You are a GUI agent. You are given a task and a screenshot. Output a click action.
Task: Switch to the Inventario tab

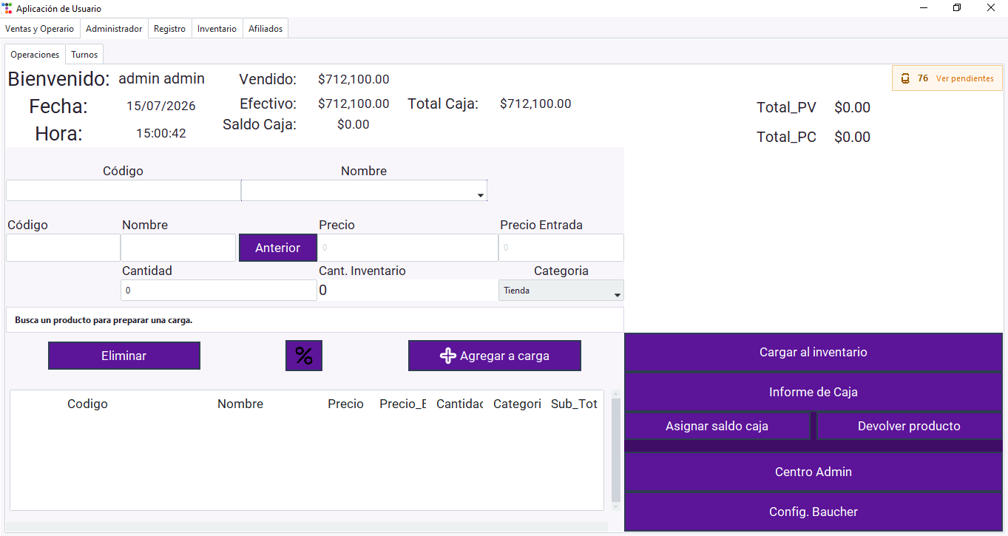pos(217,29)
